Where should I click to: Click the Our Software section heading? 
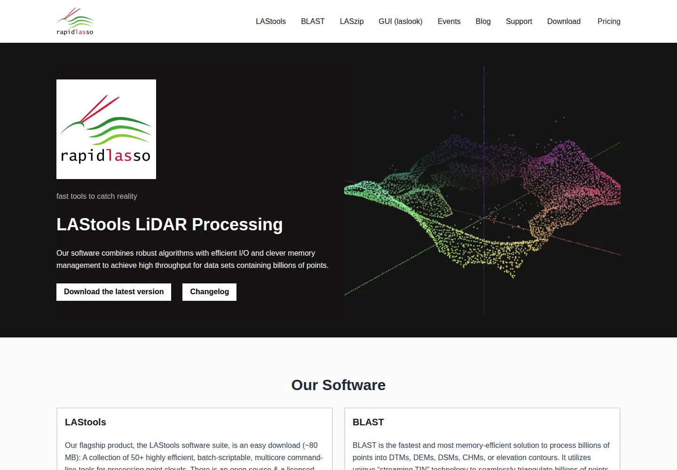pos(338,385)
